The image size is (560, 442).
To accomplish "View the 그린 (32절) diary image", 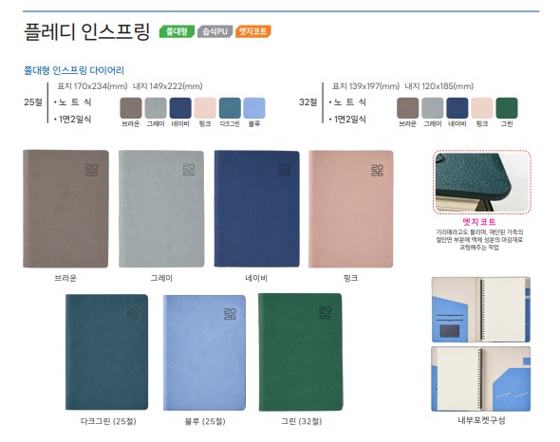I will point(300,352).
